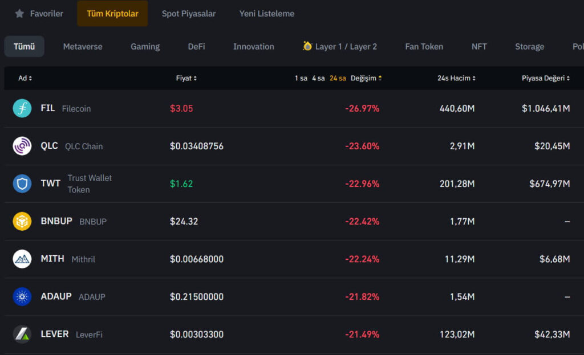Filter by Layer 1 / Layer 2 category

340,47
